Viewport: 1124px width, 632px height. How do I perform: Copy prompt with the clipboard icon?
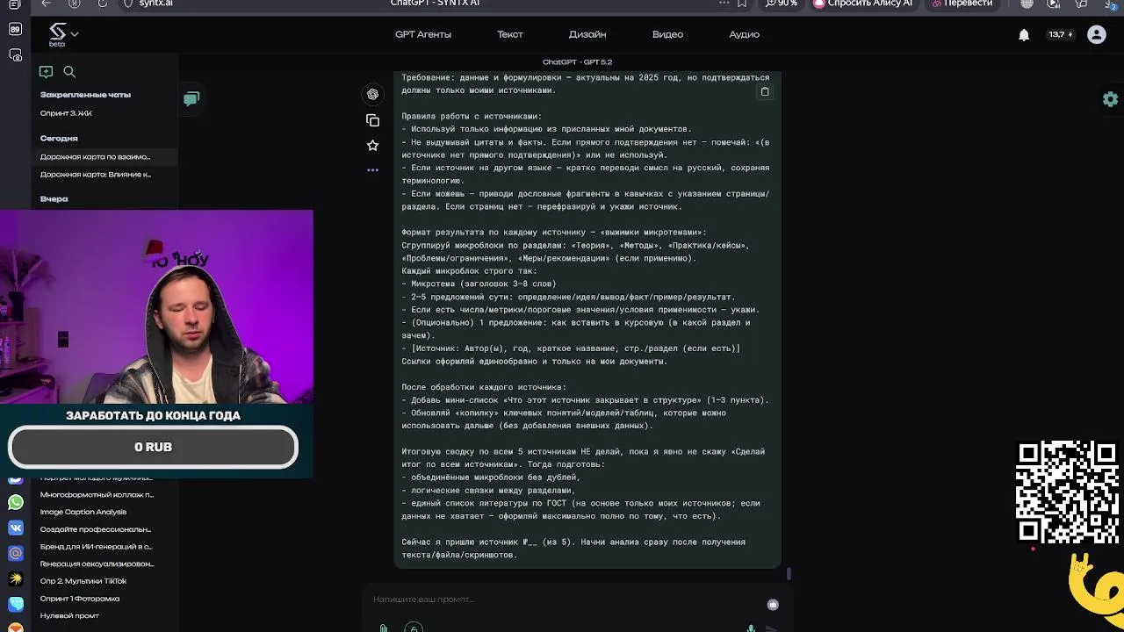(765, 91)
